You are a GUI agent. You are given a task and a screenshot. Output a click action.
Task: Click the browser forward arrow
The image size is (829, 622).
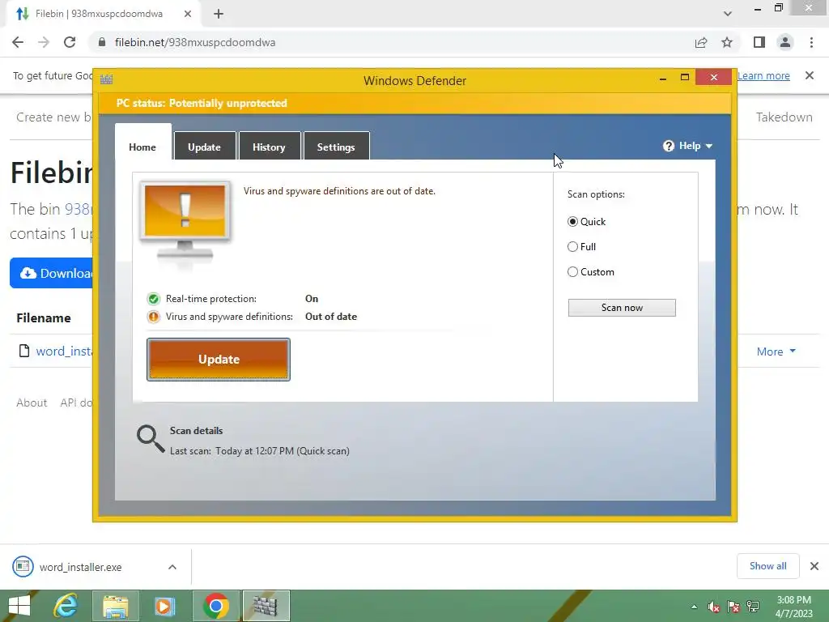point(44,42)
